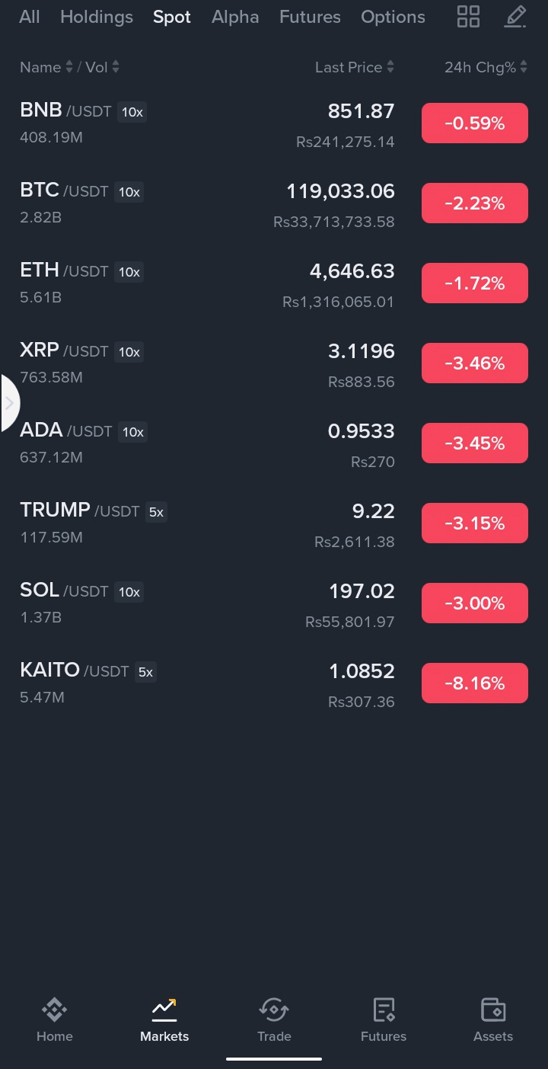This screenshot has width=548, height=1069.
Task: Open the SOL/USDT pair row
Action: coord(205,603)
